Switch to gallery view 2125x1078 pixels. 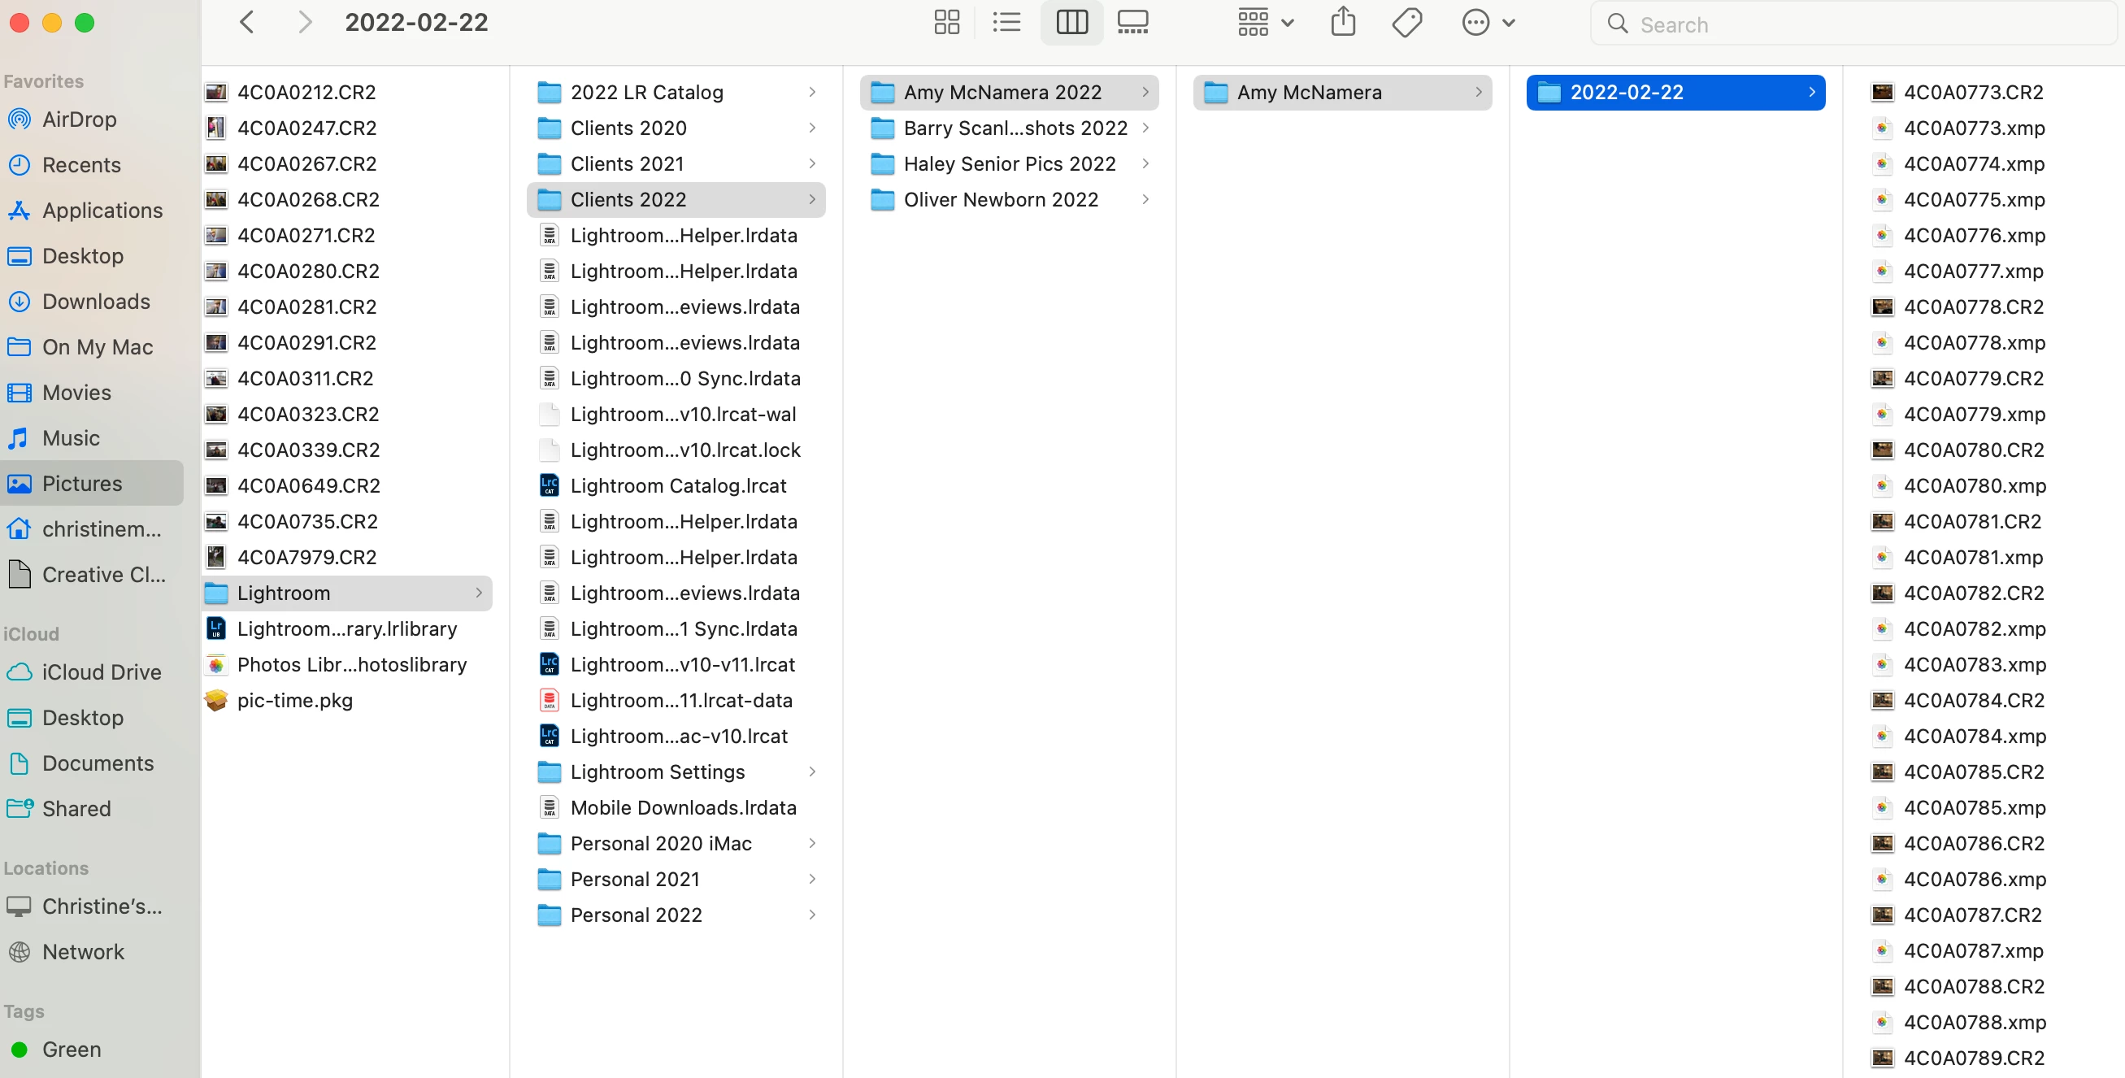point(1132,22)
